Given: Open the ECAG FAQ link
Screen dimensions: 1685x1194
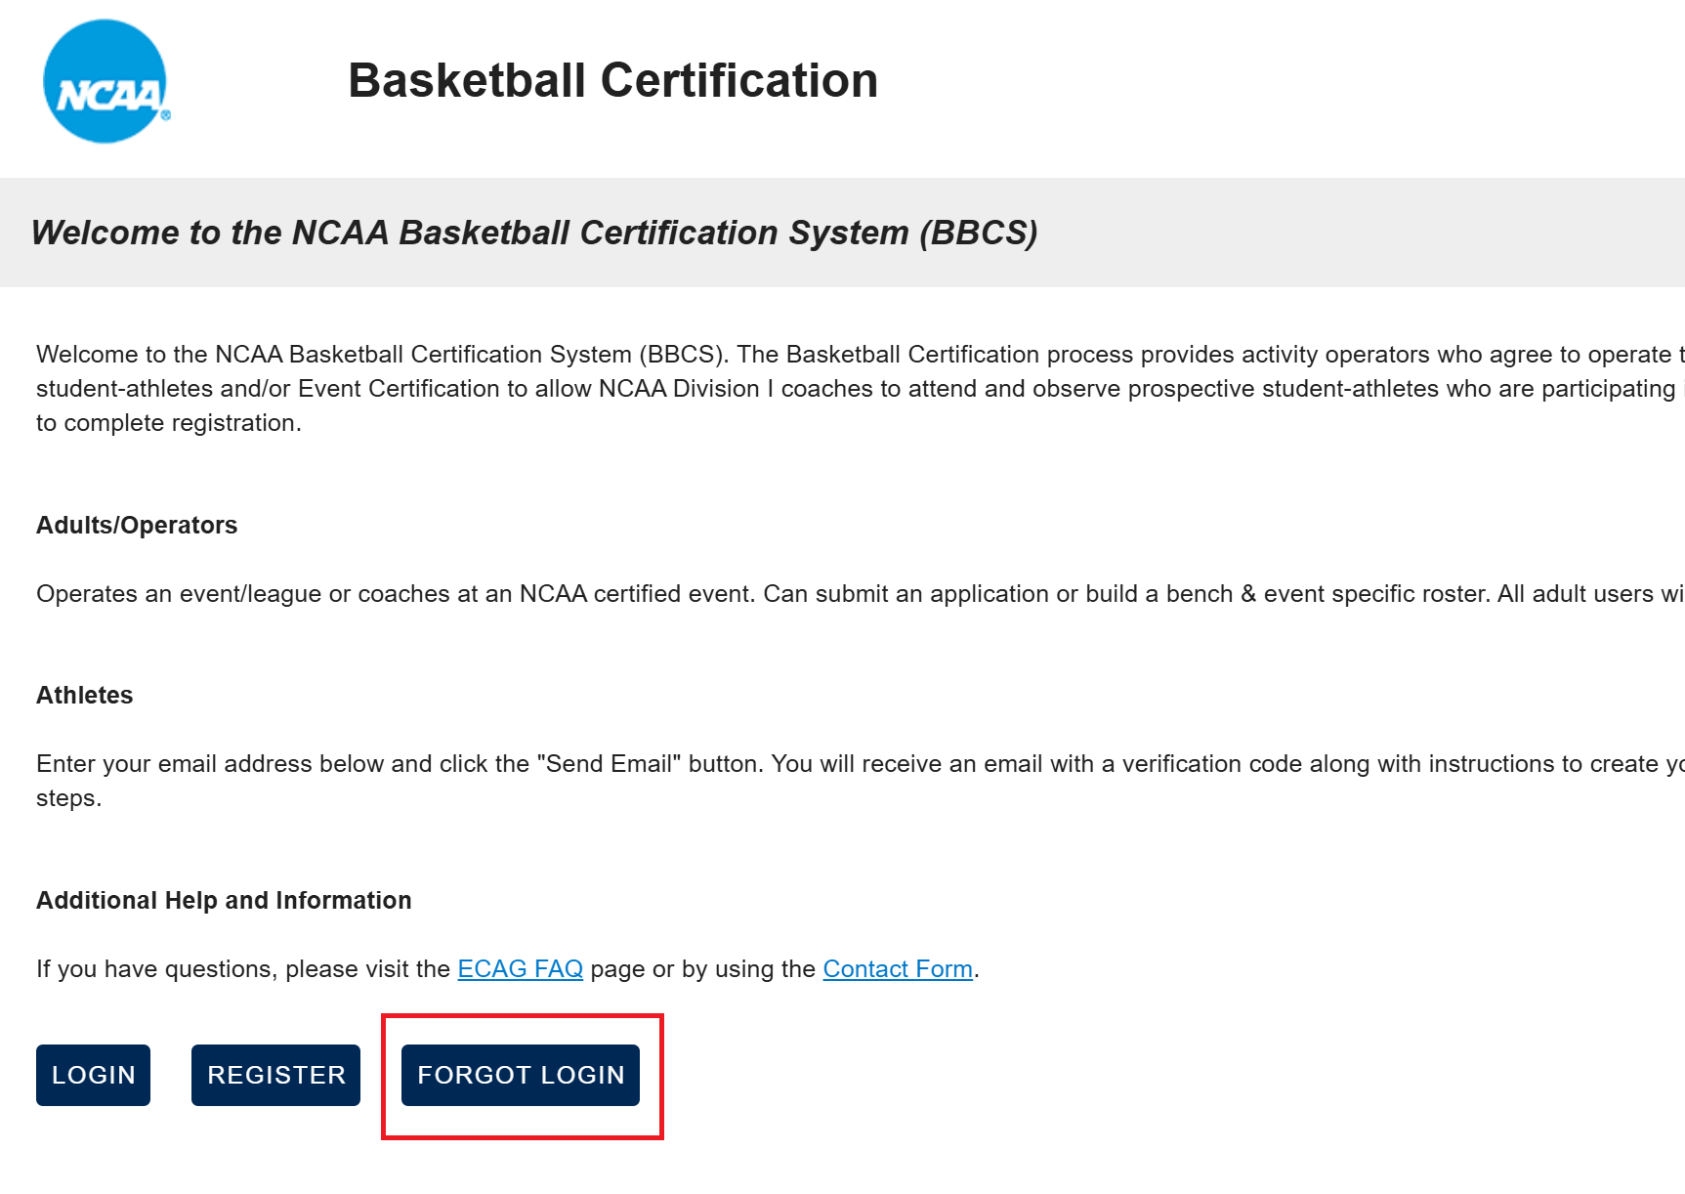Looking at the screenshot, I should pos(520,968).
